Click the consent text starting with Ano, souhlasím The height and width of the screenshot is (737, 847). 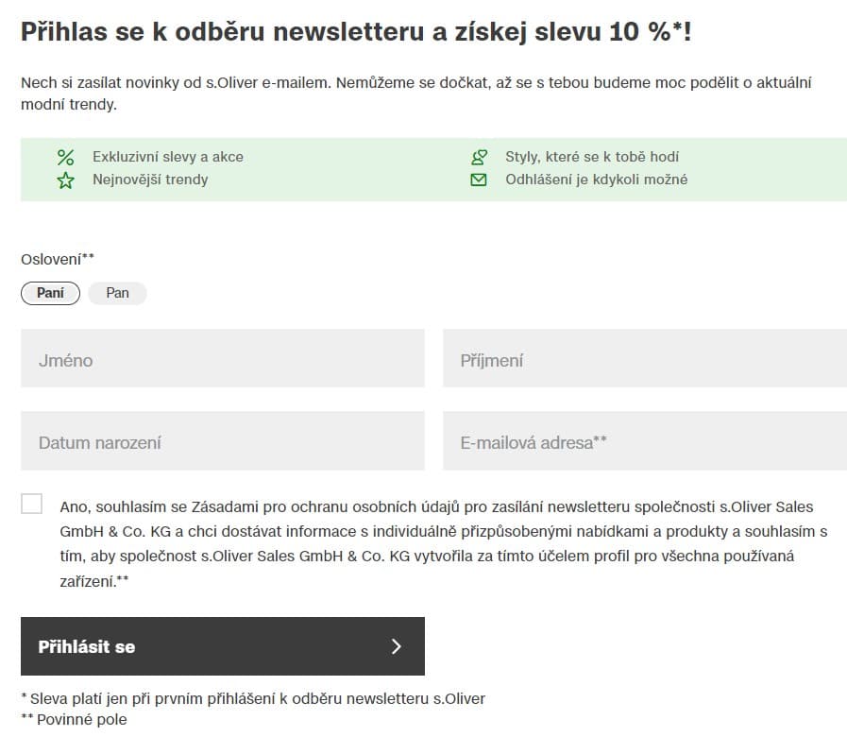click(x=443, y=544)
